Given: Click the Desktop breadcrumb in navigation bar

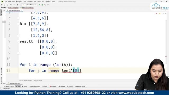Looking at the screenshot, I should tap(4, 8).
